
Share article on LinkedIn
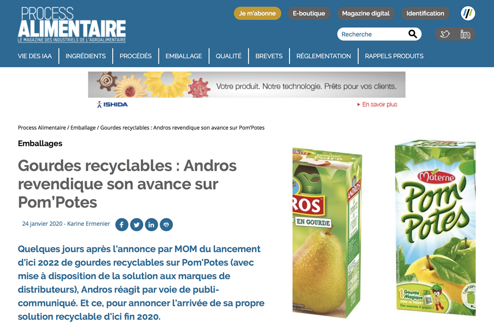click(x=151, y=225)
